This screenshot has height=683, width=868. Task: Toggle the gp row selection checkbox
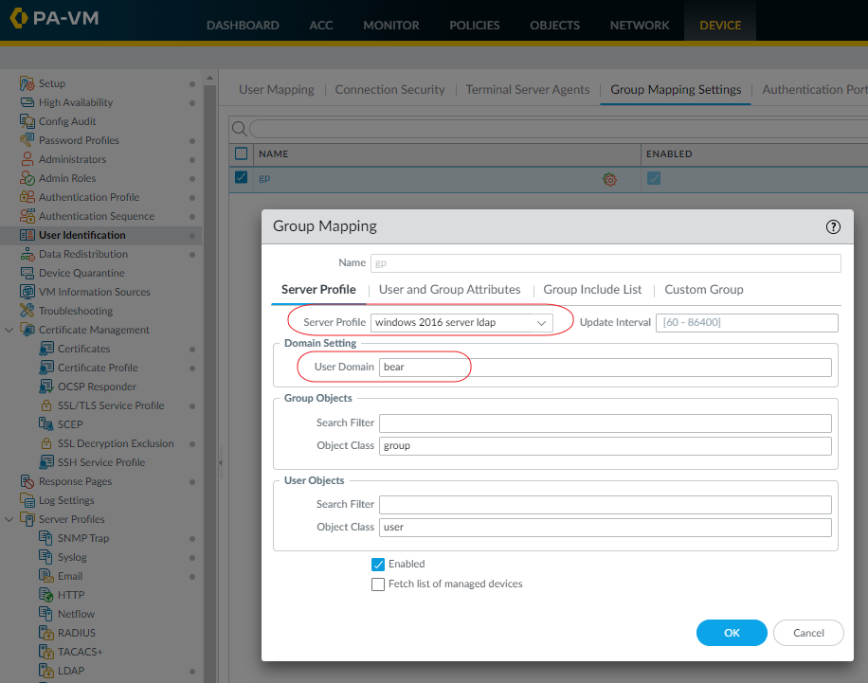point(241,177)
